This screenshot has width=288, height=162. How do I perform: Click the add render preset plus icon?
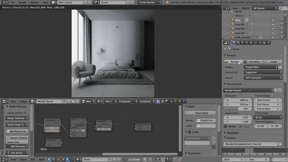click(x=276, y=90)
